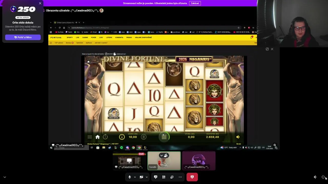
Task: Close the Orbs promo card
Action: coord(40,3)
